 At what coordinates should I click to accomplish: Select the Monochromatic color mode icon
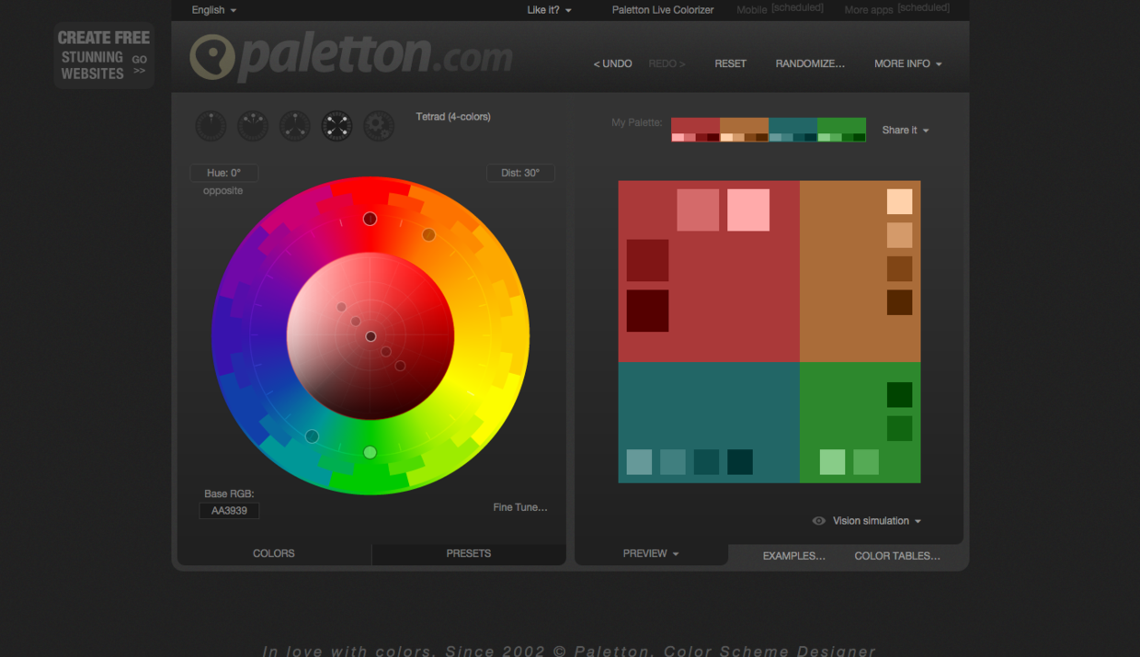point(211,126)
